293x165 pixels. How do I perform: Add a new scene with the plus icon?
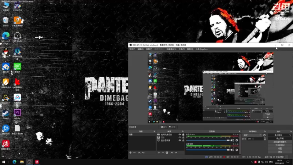[x=130, y=153]
